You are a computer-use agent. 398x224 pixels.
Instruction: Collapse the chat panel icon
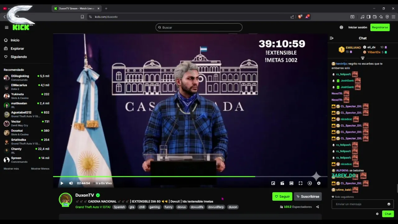[331, 38]
